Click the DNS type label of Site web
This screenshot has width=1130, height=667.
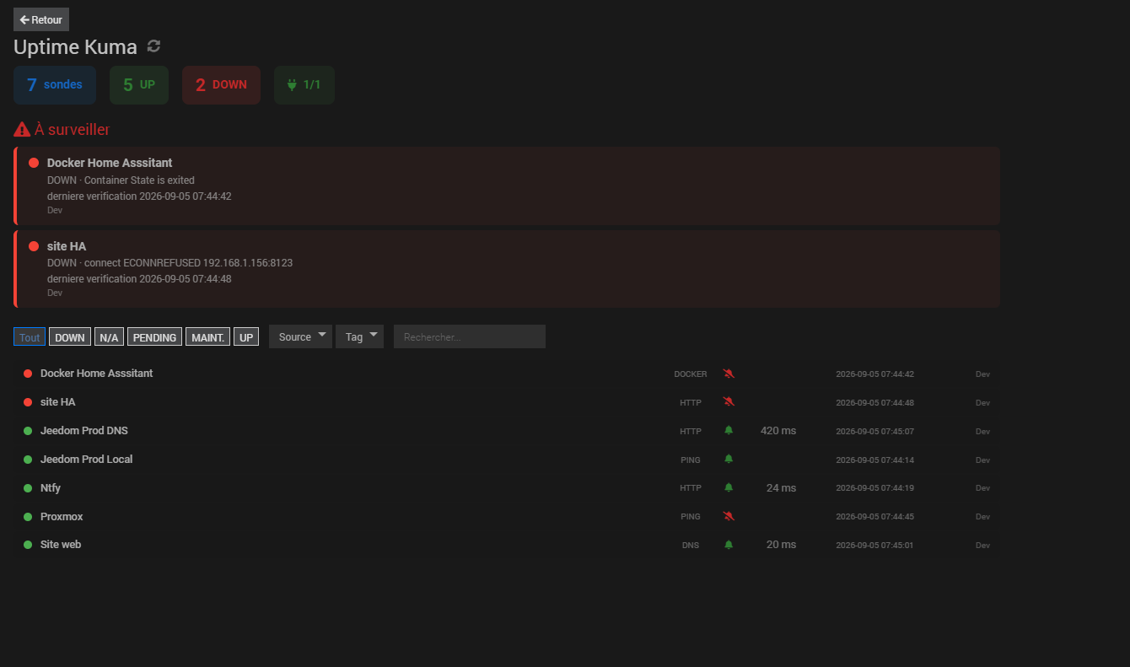(691, 546)
